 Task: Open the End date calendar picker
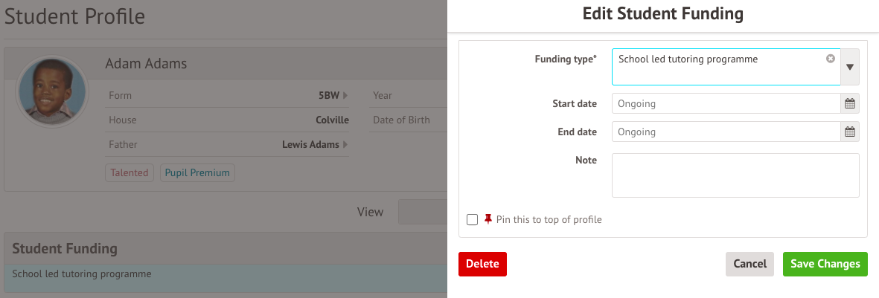pyautogui.click(x=850, y=132)
